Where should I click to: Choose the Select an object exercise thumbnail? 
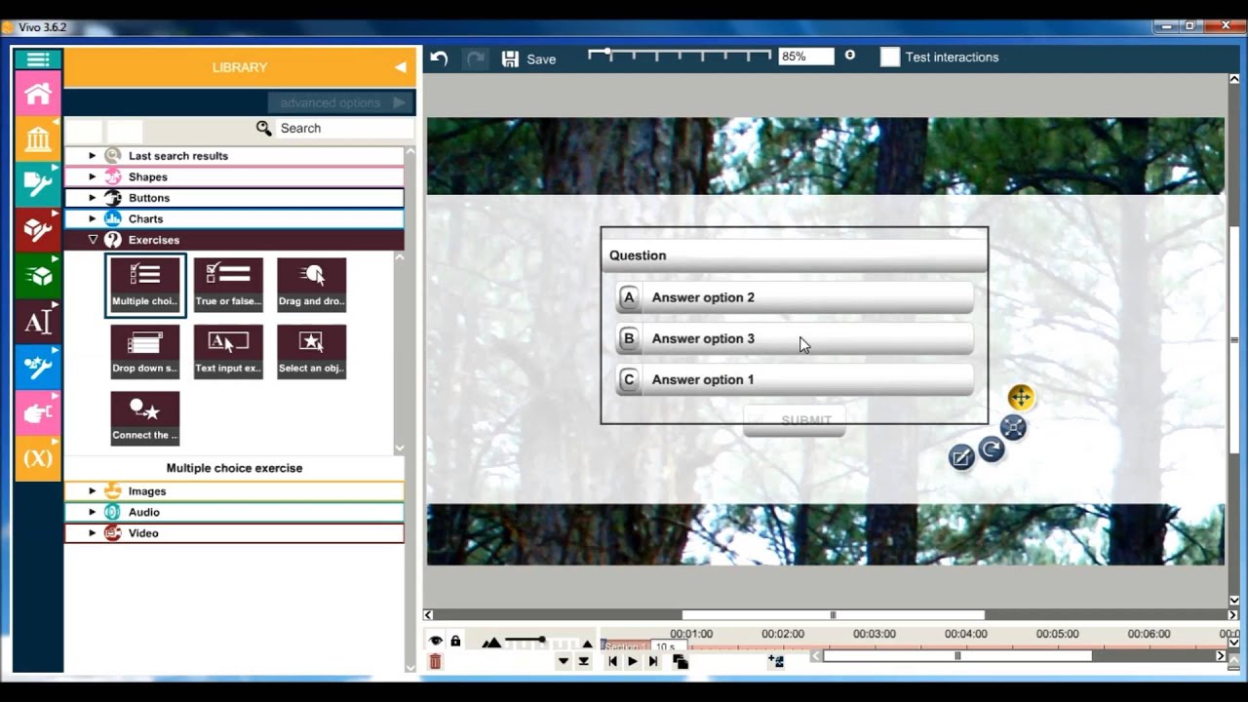312,351
